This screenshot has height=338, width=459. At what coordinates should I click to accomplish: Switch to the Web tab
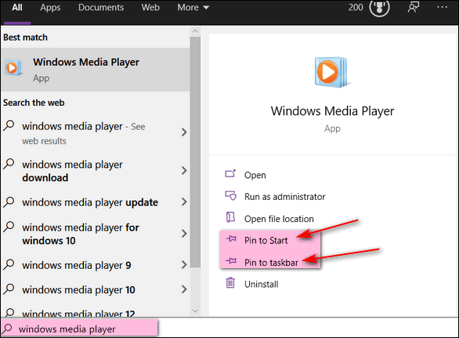tap(150, 7)
